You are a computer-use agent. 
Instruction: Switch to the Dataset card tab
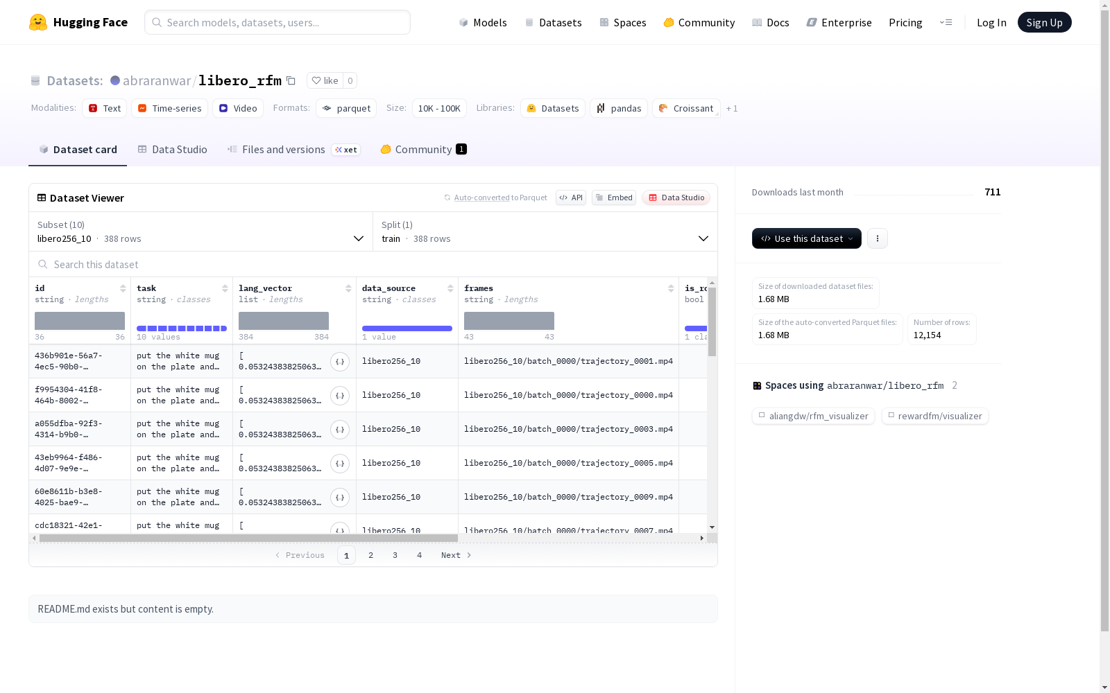click(78, 150)
